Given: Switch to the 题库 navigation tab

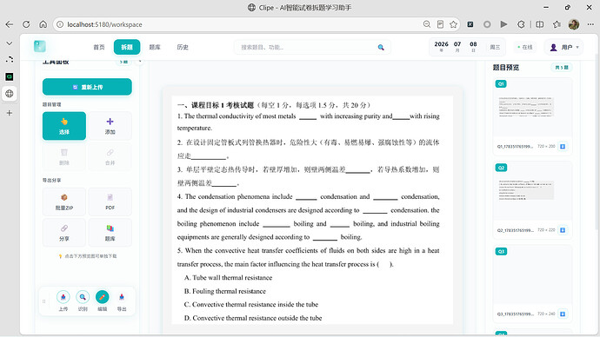Looking at the screenshot, I should (155, 47).
